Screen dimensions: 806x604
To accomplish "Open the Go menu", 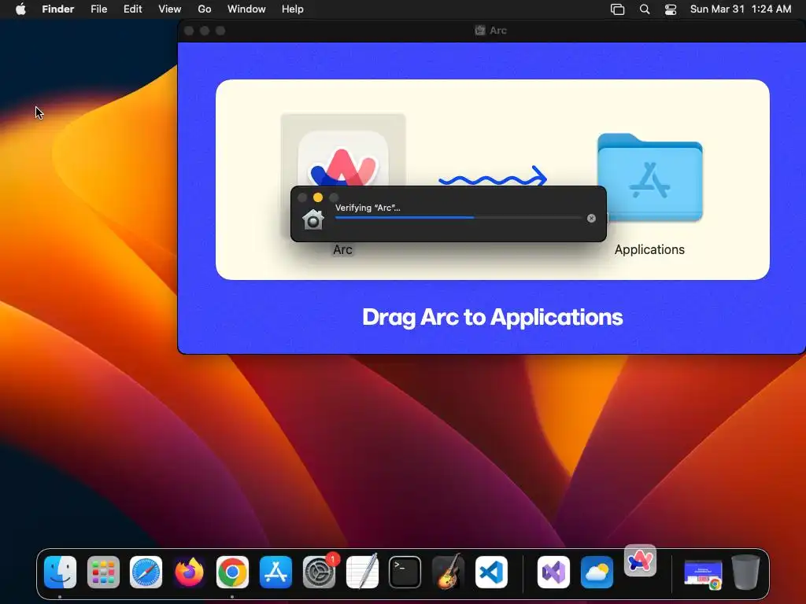I will [x=205, y=9].
